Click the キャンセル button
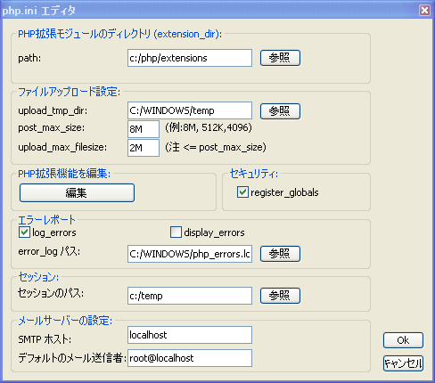The width and height of the screenshot is (435, 383). pyautogui.click(x=403, y=363)
